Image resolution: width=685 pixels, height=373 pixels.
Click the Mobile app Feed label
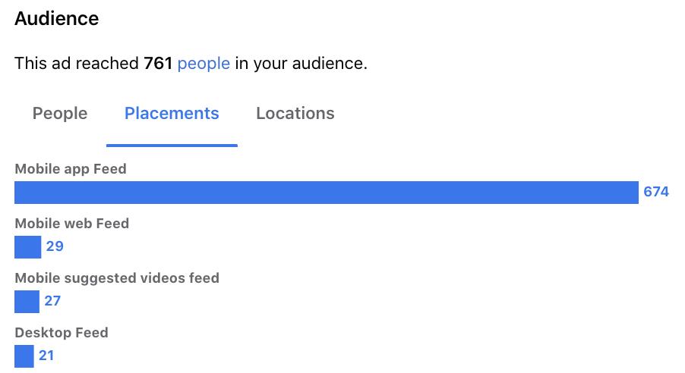71,169
